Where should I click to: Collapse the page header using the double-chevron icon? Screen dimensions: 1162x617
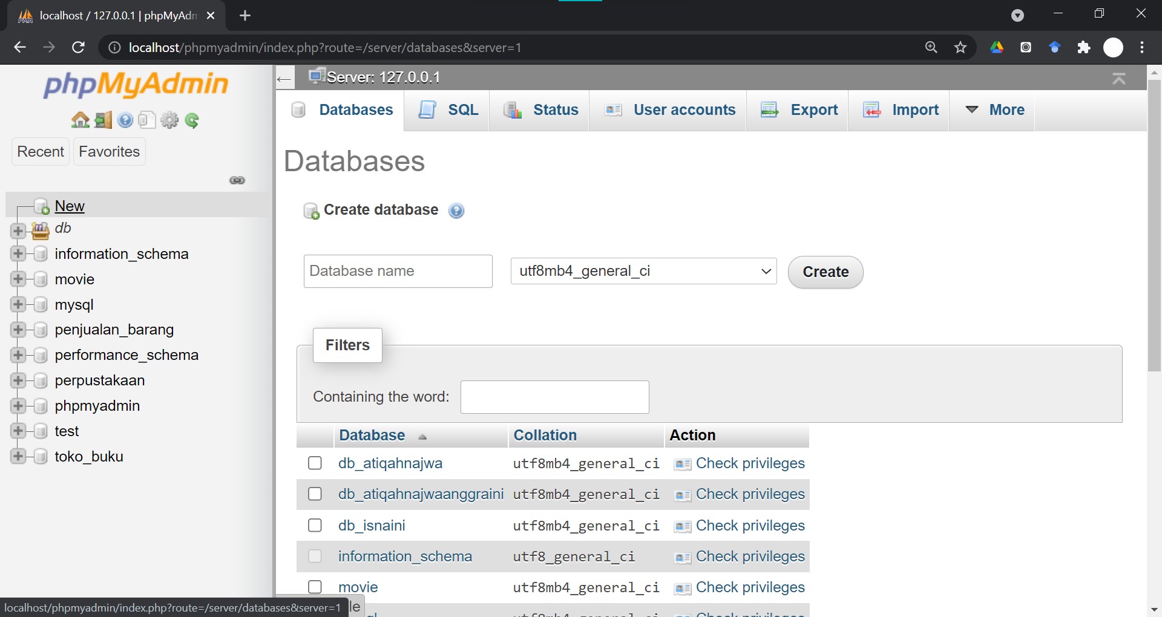[x=1119, y=79]
